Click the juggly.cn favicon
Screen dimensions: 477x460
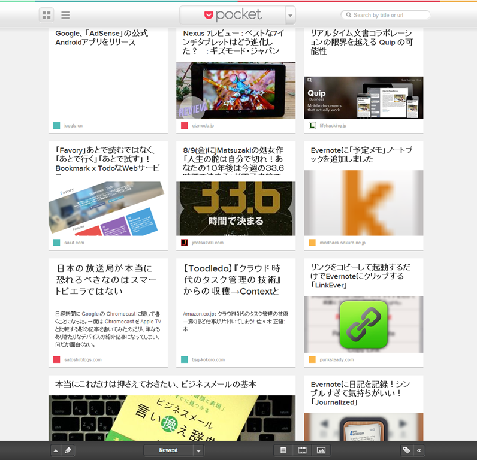(56, 126)
